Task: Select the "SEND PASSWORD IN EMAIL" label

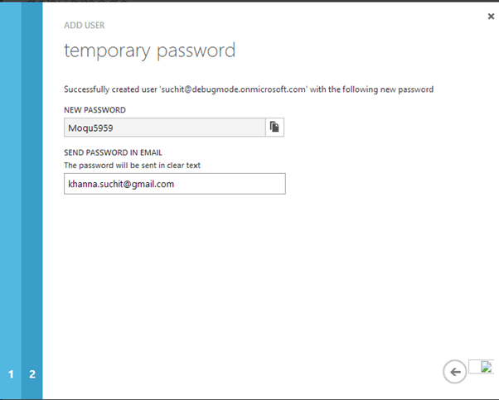Action: 112,153
